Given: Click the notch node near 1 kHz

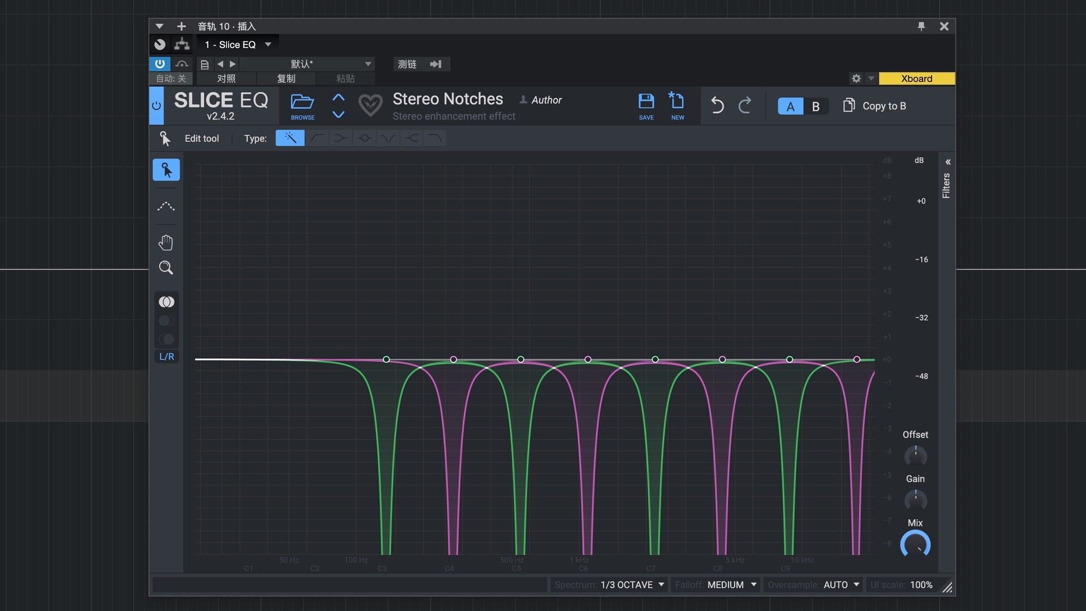Looking at the screenshot, I should (x=588, y=360).
